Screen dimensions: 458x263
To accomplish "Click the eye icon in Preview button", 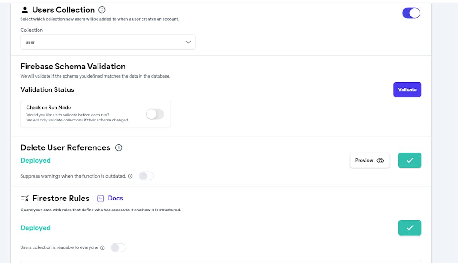I will (x=380, y=161).
